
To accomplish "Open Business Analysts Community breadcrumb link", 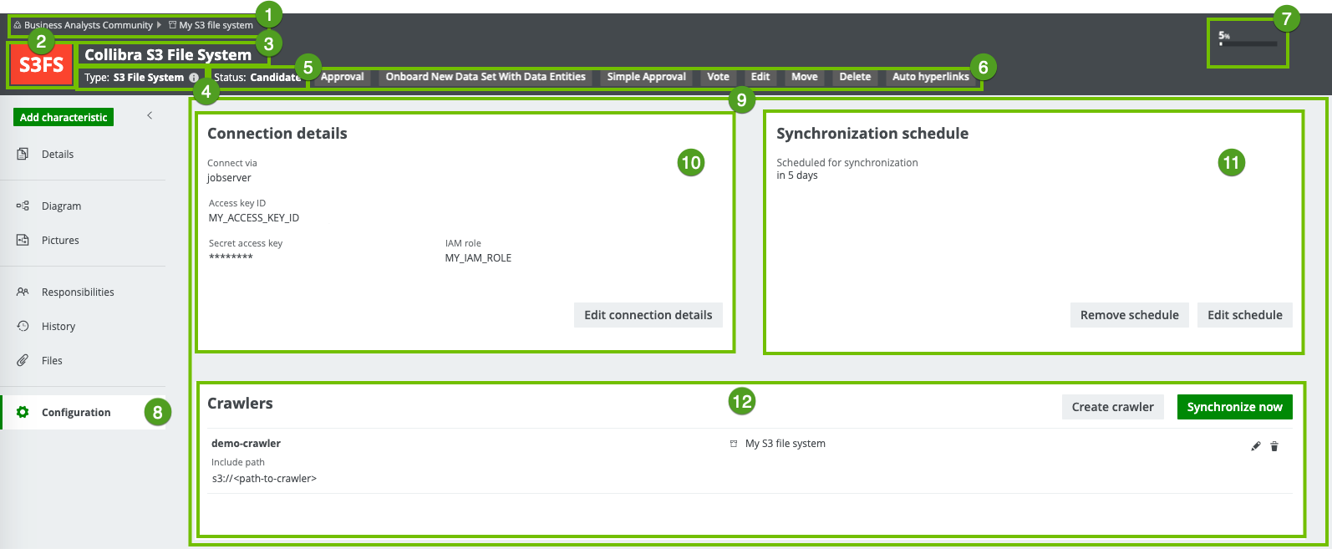I will [x=88, y=25].
